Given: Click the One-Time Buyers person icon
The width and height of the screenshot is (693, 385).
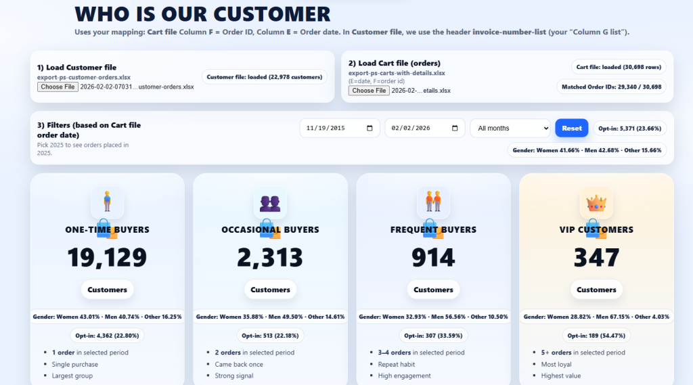Looking at the screenshot, I should (108, 202).
